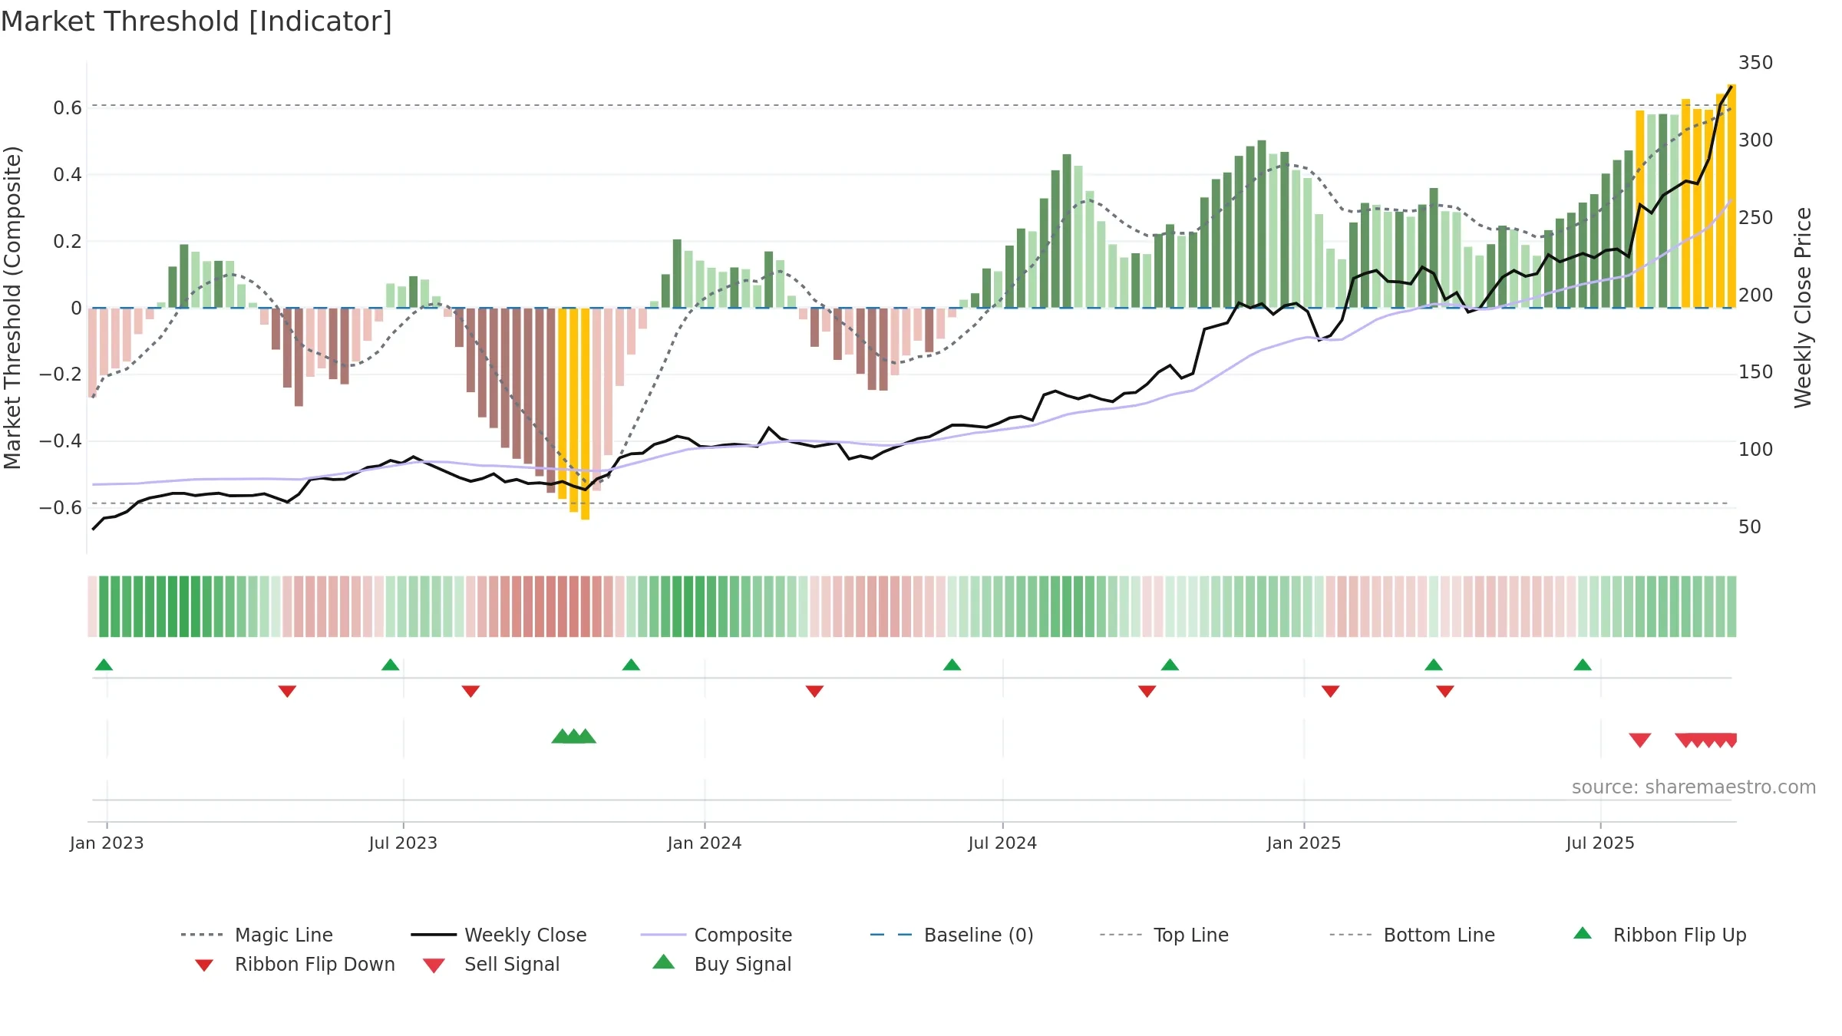The width and height of the screenshot is (1842, 1036).
Task: Click the deepest yellow bar below −0.6
Action: point(585,414)
